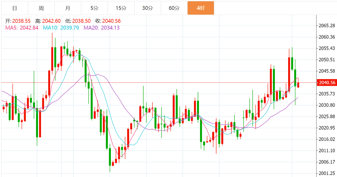This screenshot has height=177, width=337.
Task: Click the 2060.36 price axis label
Action: coord(327,37)
